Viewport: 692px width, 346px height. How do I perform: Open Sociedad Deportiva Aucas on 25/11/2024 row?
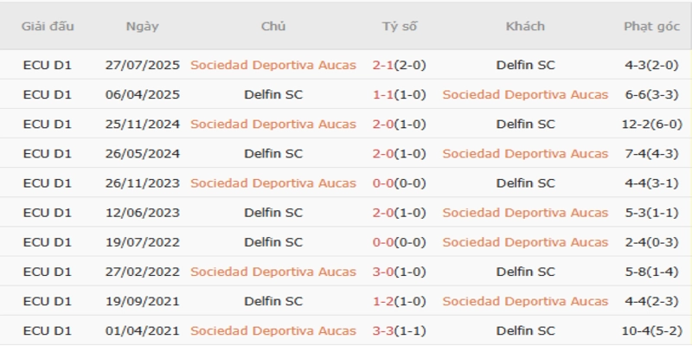[x=273, y=124]
